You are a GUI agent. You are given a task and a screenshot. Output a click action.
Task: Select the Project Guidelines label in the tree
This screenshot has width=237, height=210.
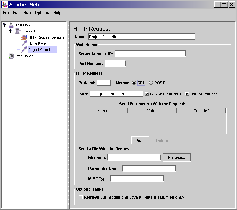click(x=42, y=50)
